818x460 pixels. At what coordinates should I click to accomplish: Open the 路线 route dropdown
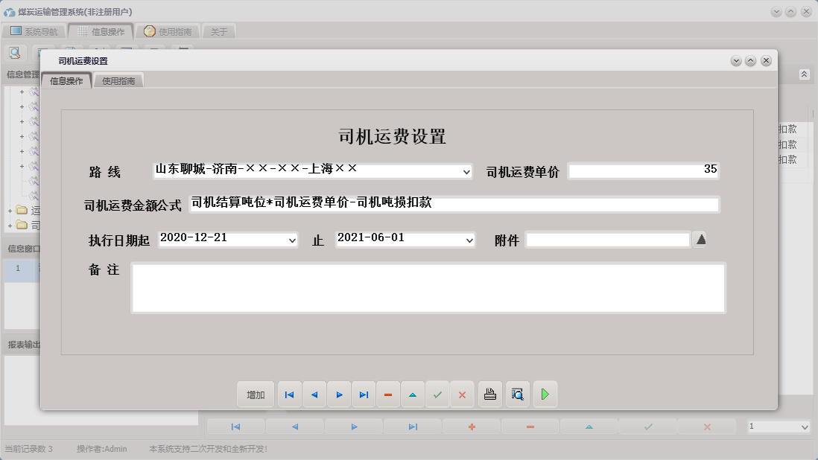click(x=468, y=170)
